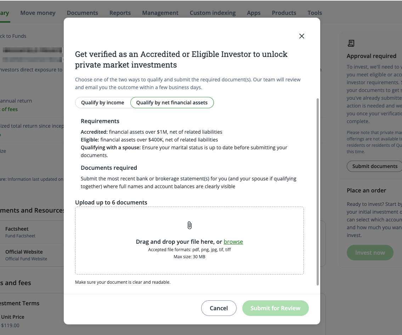Close the verification dialog with X icon
The width and height of the screenshot is (402, 335).
[x=302, y=36]
